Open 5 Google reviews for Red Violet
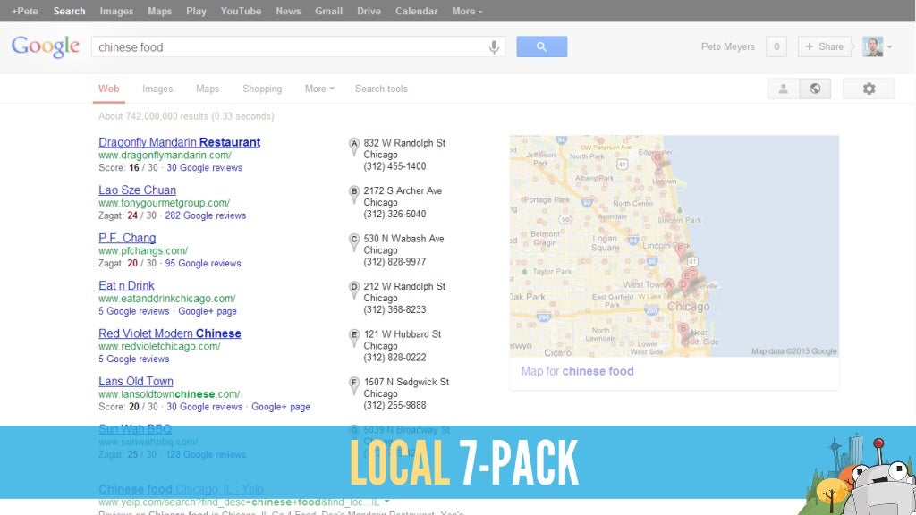Image resolution: width=916 pixels, height=515 pixels. coord(134,359)
